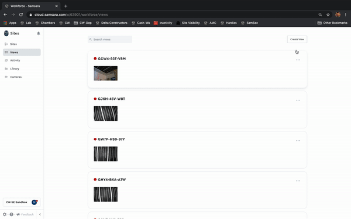
Task: Open Library in the sidebar
Action: click(22, 68)
